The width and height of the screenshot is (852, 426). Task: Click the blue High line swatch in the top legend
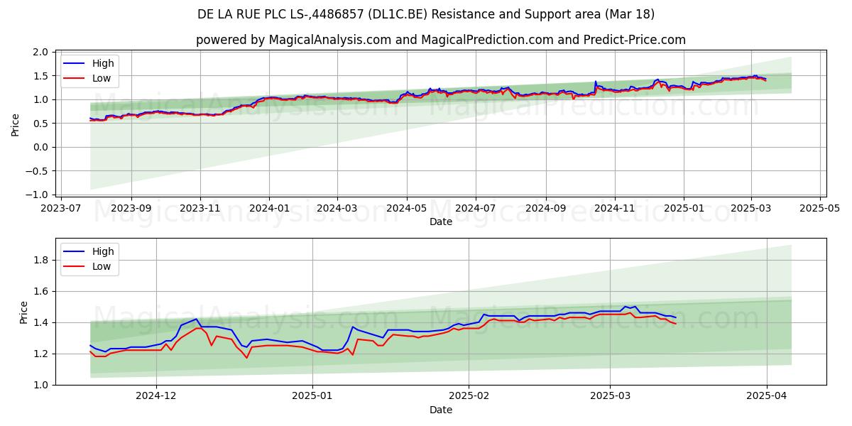coord(75,64)
